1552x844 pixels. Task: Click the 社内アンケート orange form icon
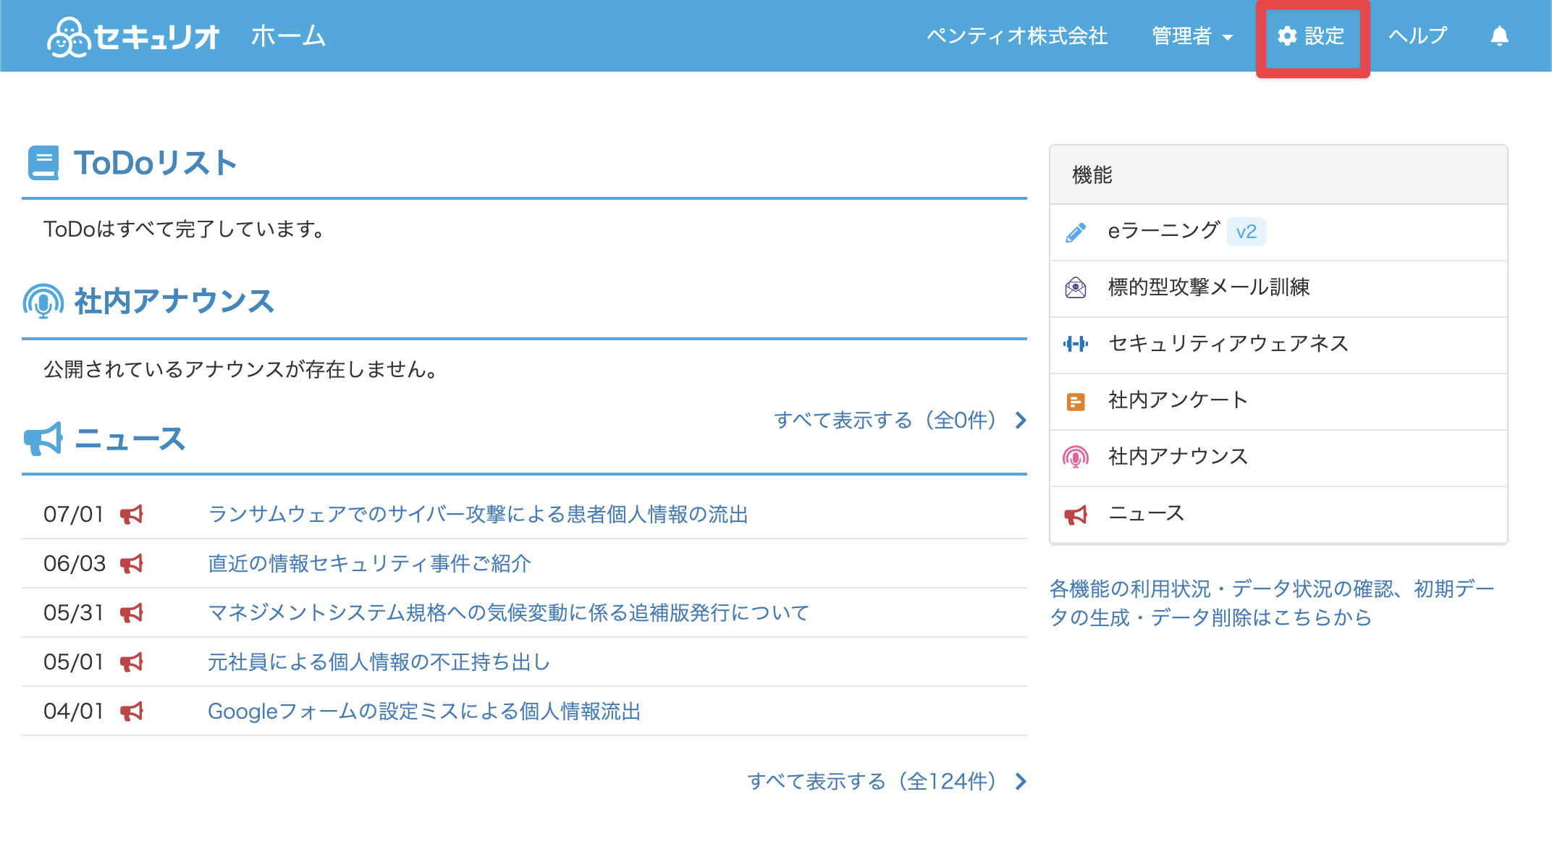click(1076, 401)
